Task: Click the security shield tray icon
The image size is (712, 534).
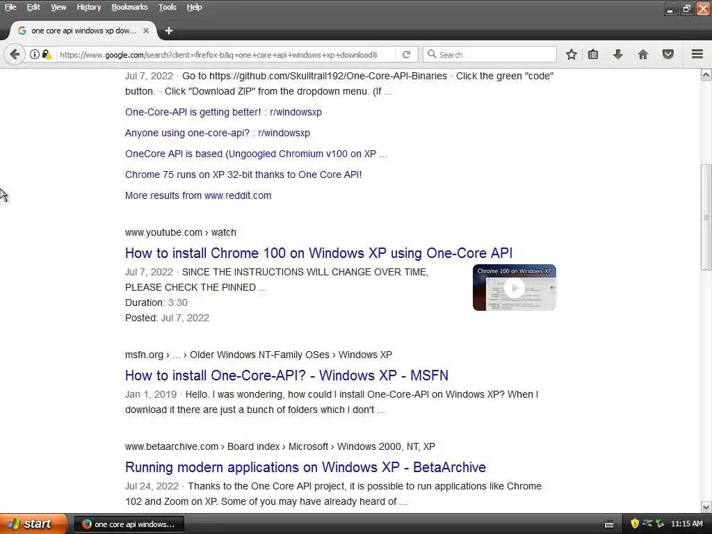Action: (x=635, y=524)
